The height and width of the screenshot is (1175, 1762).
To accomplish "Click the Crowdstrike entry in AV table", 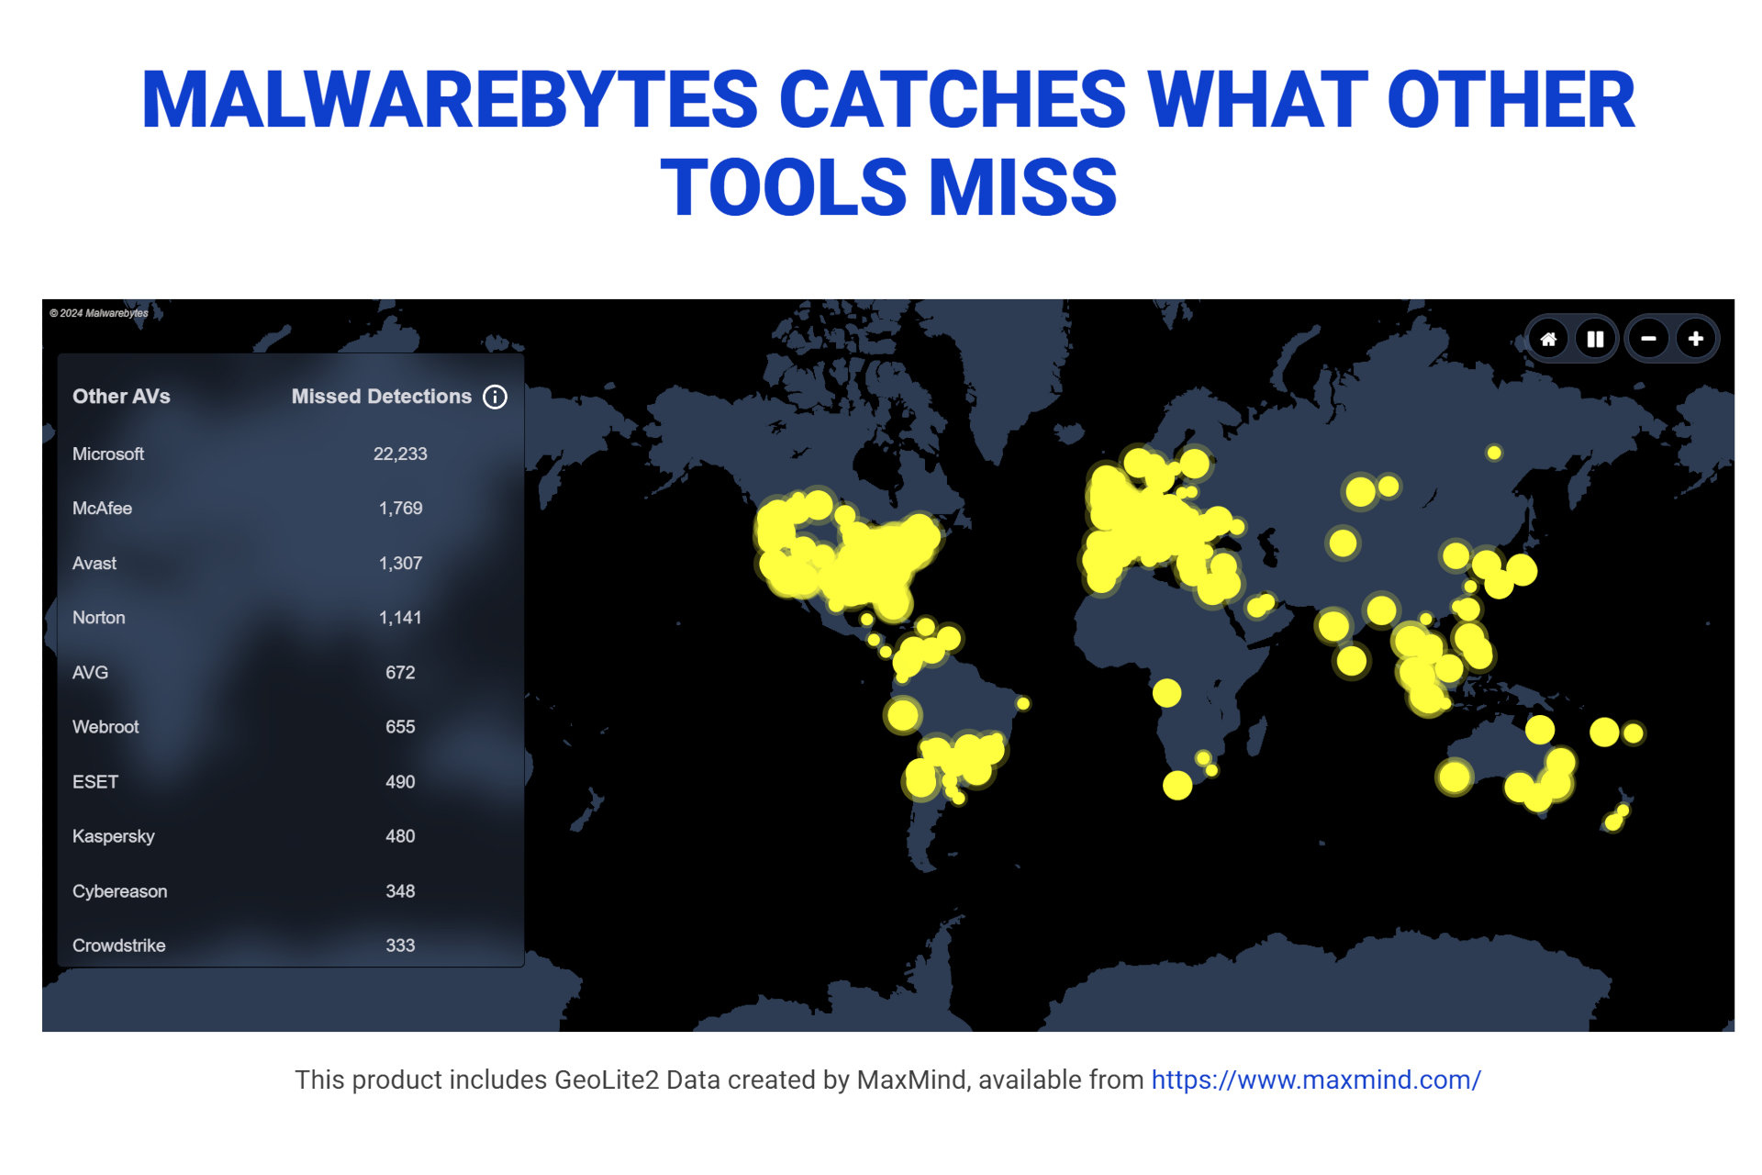I will (118, 946).
